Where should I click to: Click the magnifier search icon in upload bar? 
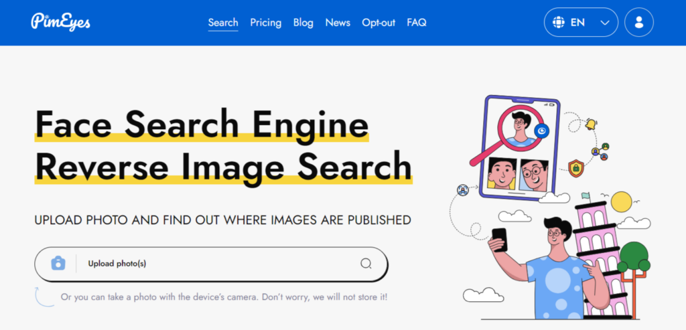point(366,264)
